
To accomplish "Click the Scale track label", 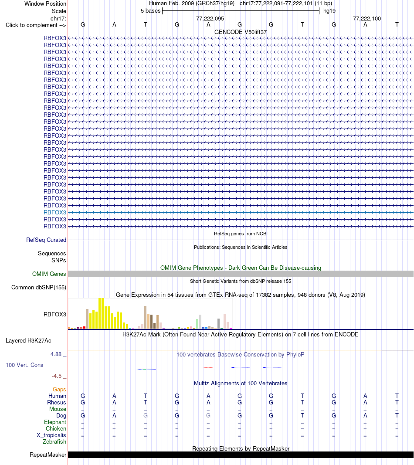I will coord(59,11).
